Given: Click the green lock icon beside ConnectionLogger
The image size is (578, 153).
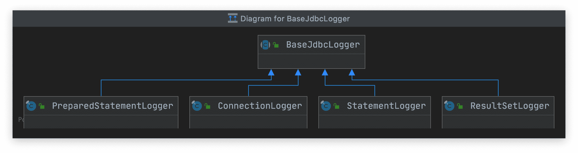Looking at the screenshot, I should (207, 106).
